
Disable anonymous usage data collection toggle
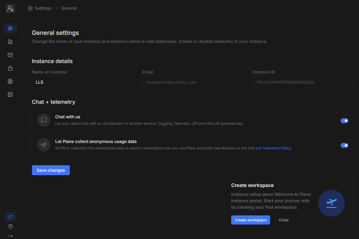click(344, 145)
